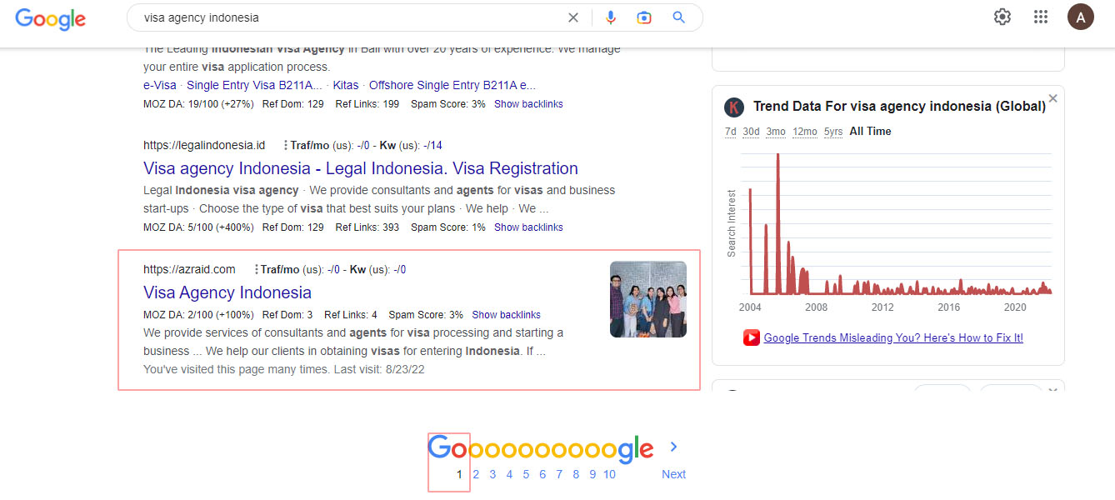Close the Trend Data widget

tap(1052, 98)
